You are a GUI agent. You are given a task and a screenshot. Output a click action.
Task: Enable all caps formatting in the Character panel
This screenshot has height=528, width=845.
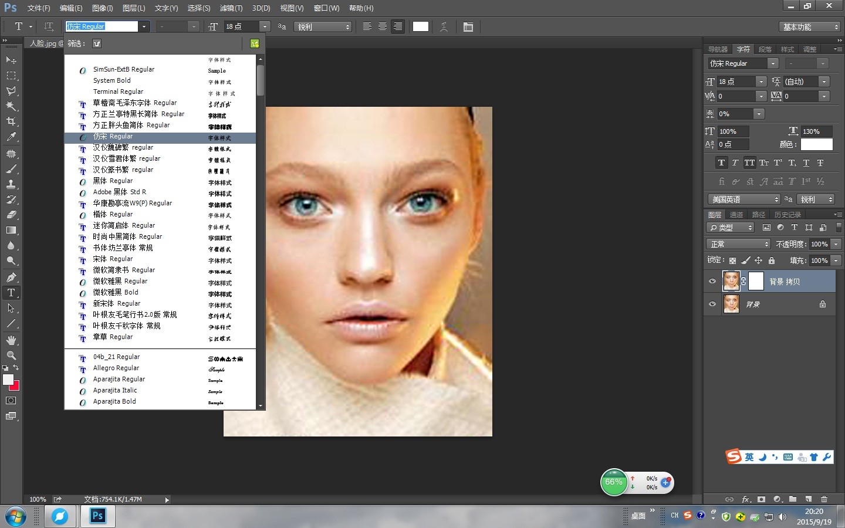click(x=749, y=163)
